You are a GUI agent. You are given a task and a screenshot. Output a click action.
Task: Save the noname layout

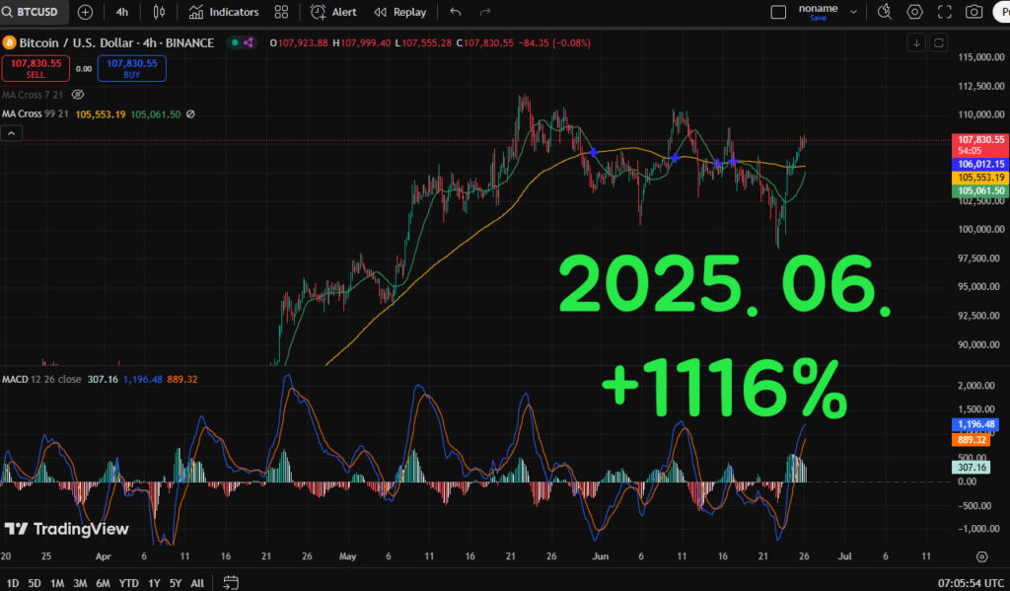(x=818, y=12)
